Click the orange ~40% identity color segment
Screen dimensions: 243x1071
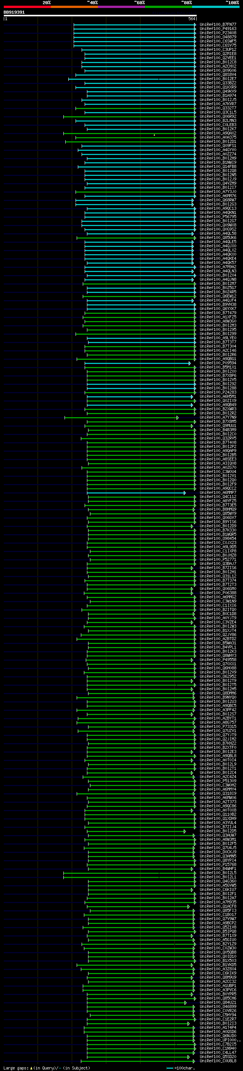point(74,7)
